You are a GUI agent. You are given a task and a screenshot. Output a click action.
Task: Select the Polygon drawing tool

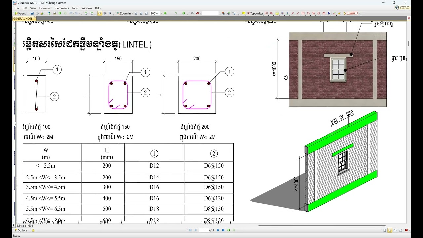(319, 13)
